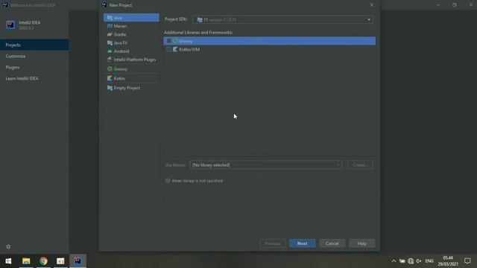Open Learn IntelliJ IDEA tab

(34, 78)
